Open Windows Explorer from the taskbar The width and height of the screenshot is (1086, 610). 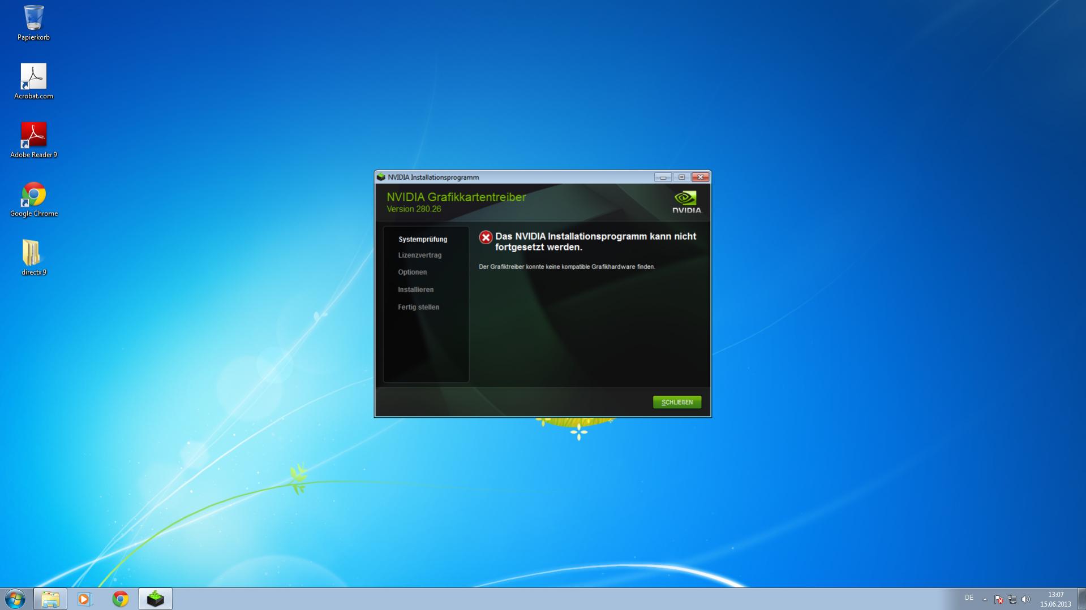50,599
